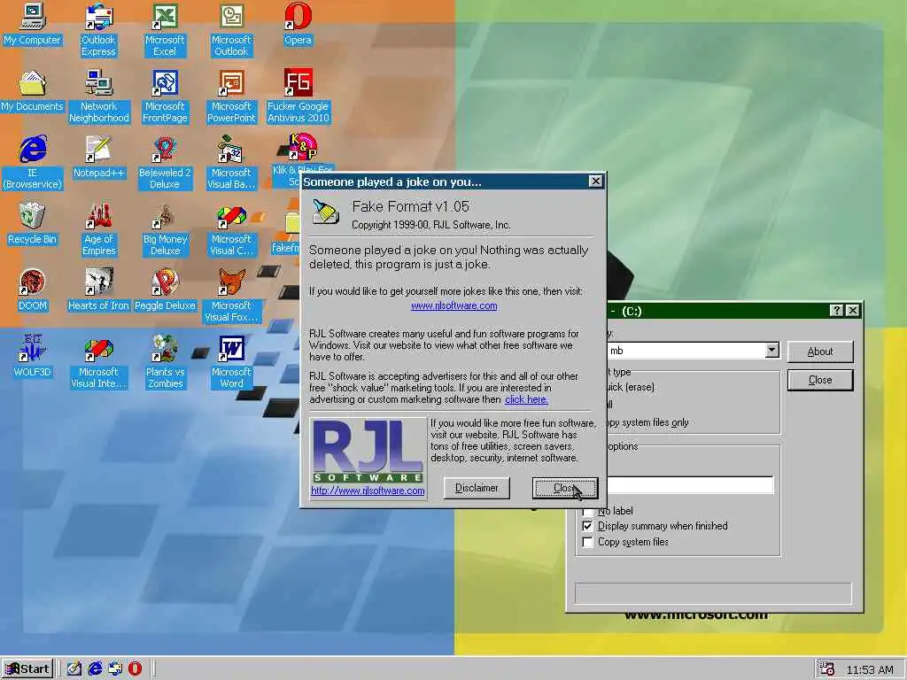The width and height of the screenshot is (907, 680).
Task: Open the Start menu
Action: [27, 669]
